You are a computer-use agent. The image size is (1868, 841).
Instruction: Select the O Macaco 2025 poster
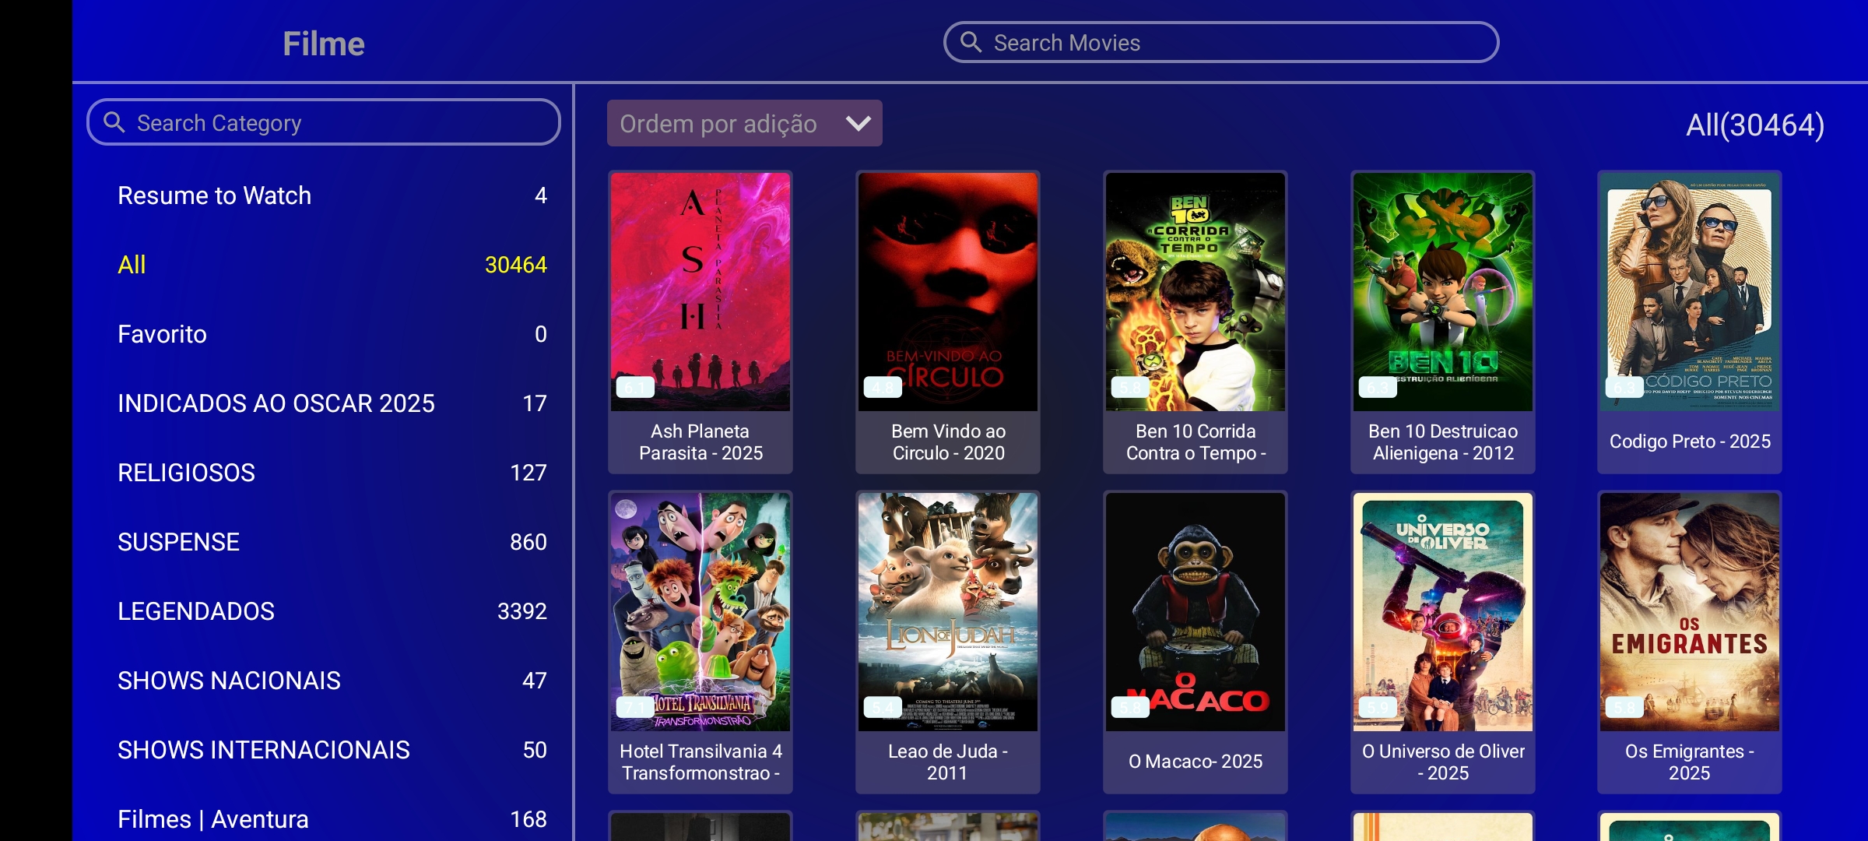click(x=1195, y=611)
